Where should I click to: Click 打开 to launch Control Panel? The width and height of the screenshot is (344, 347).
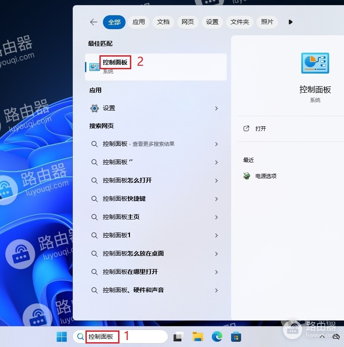pyautogui.click(x=260, y=128)
